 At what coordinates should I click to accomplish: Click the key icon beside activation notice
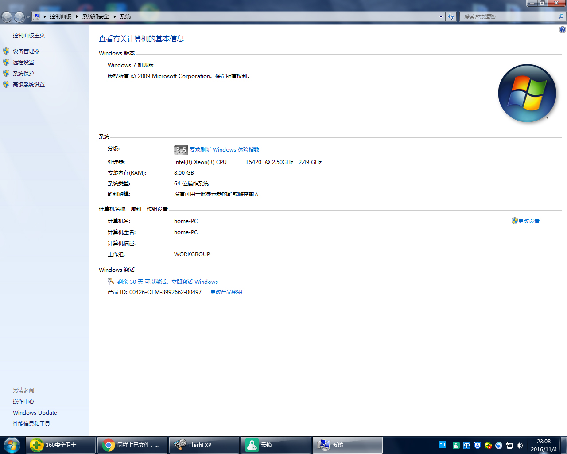111,282
